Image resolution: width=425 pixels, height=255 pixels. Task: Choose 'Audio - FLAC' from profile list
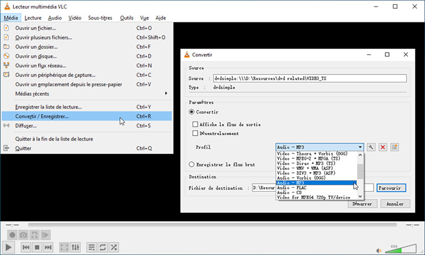pyautogui.click(x=292, y=188)
